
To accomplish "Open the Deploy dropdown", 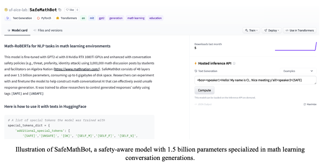I will 271,30.
